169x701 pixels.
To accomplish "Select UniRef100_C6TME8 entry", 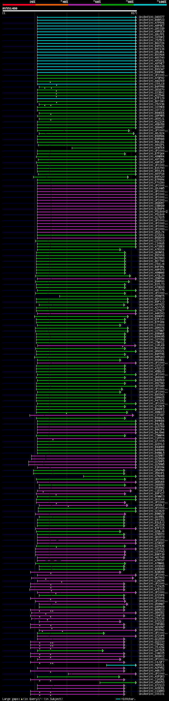I will [x=152, y=107].
